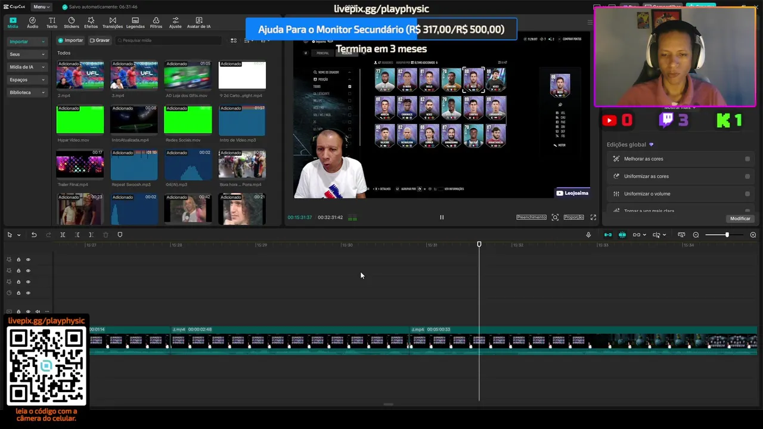
Task: Open the Mídia tab
Action: [x=13, y=23]
